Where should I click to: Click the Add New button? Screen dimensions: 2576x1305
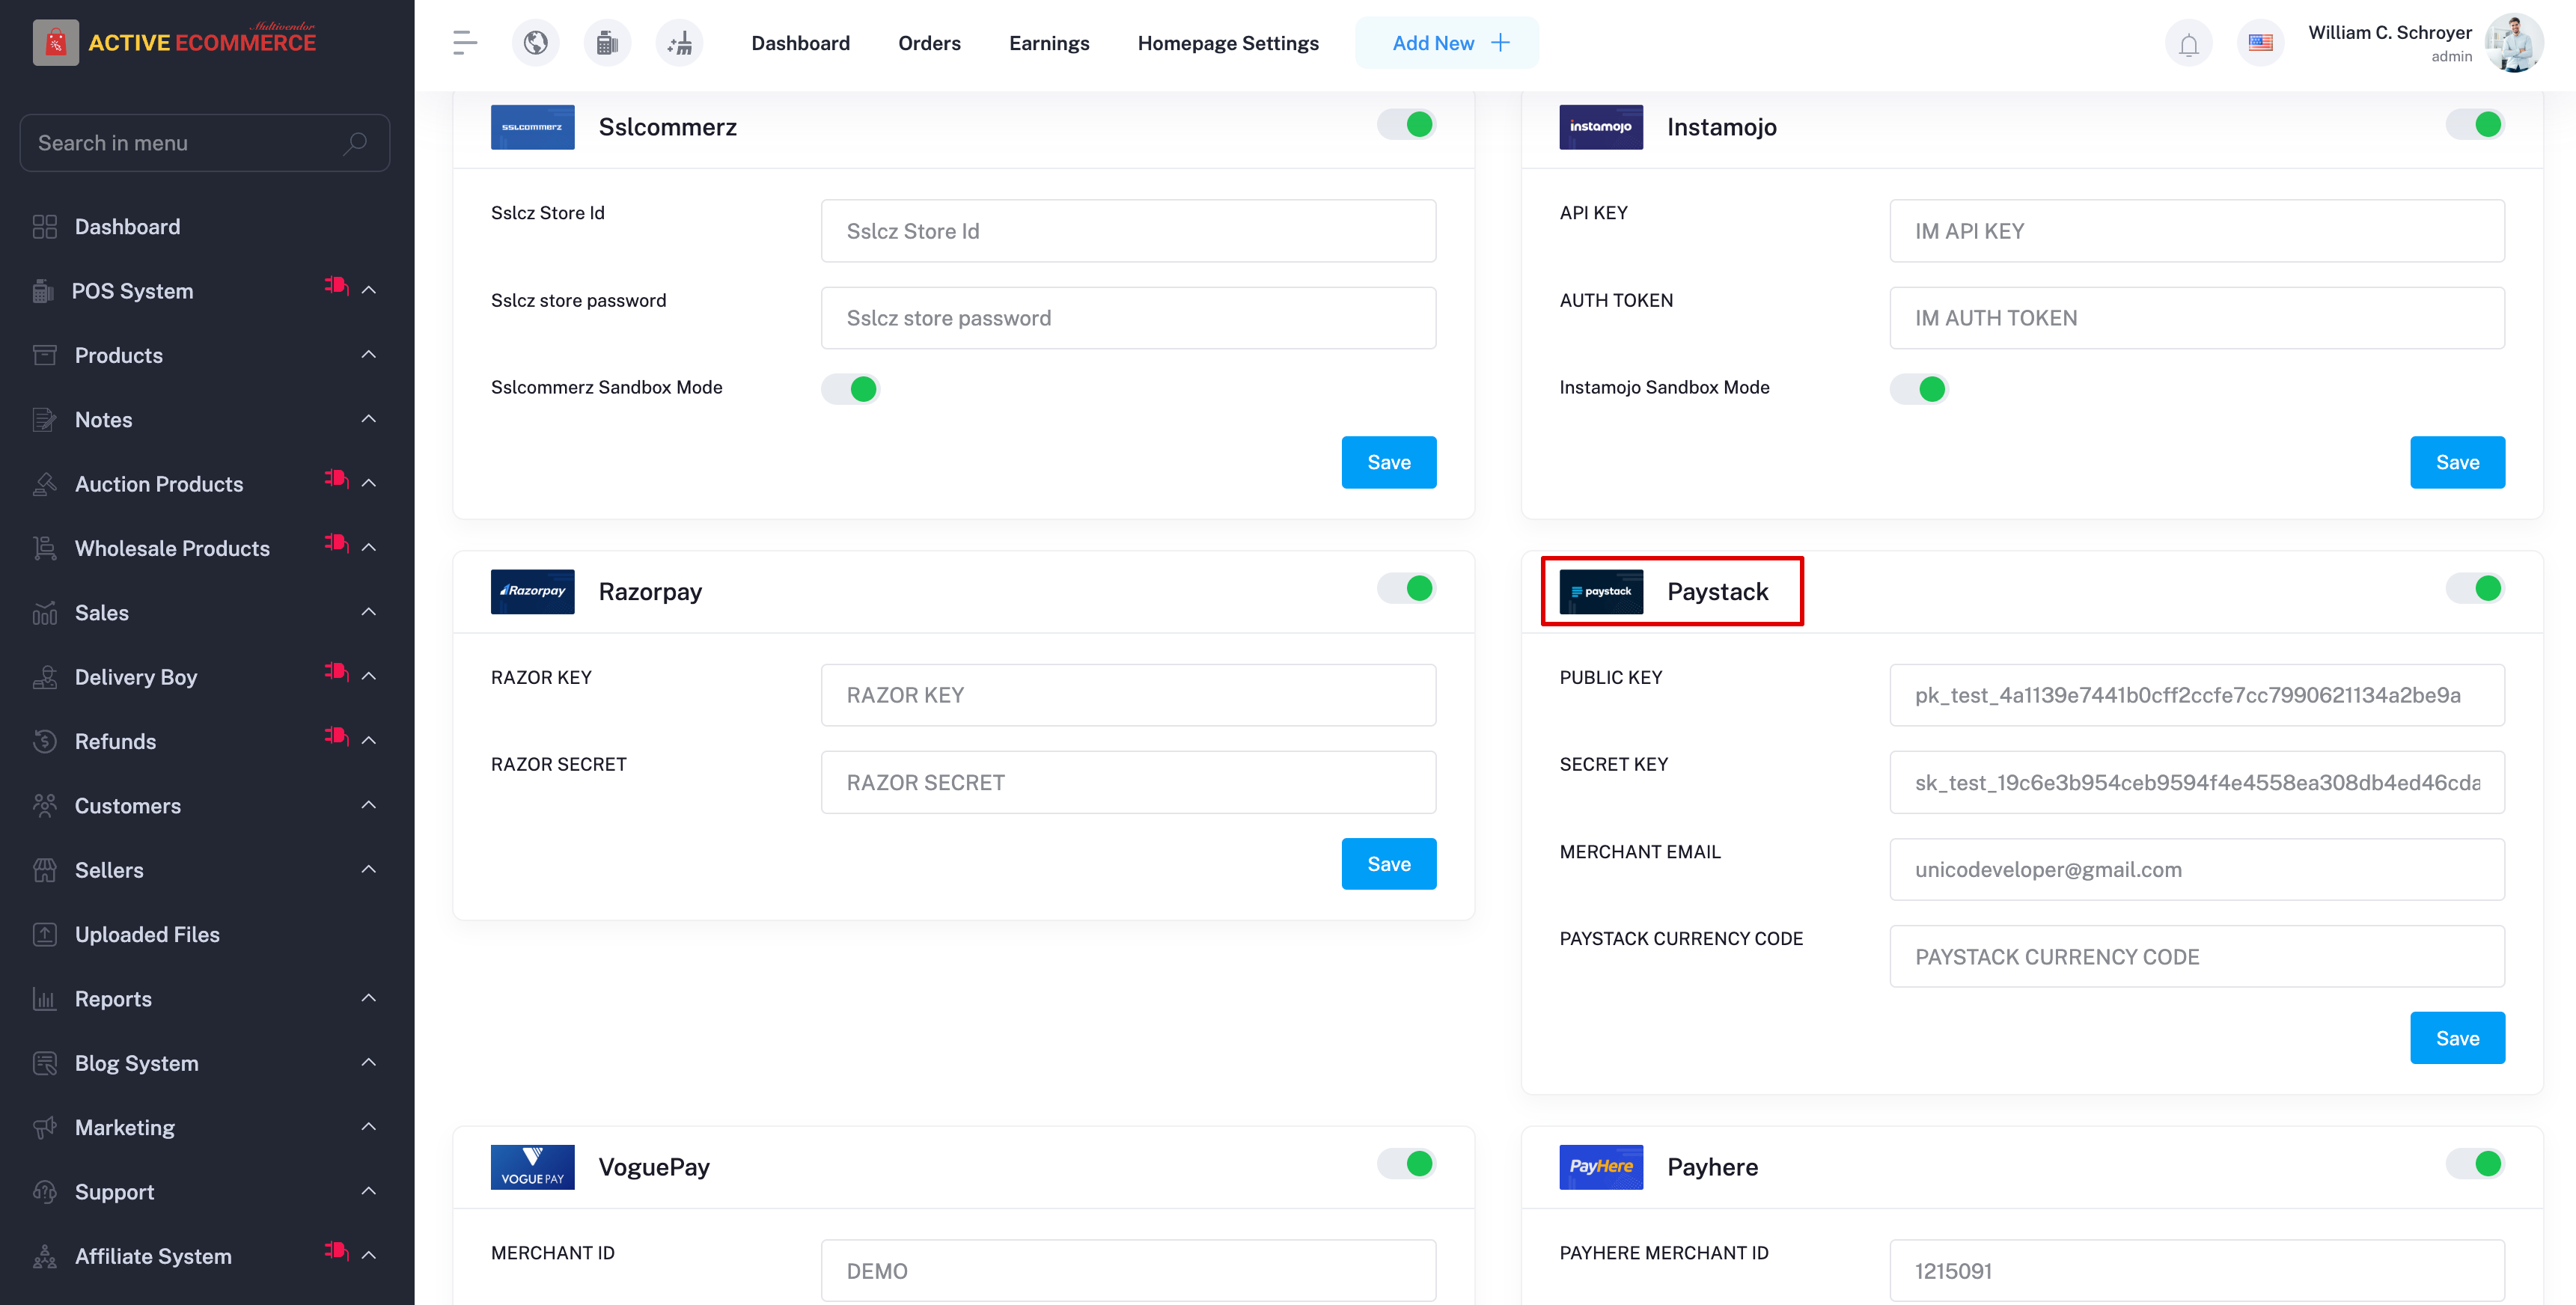(x=1446, y=43)
